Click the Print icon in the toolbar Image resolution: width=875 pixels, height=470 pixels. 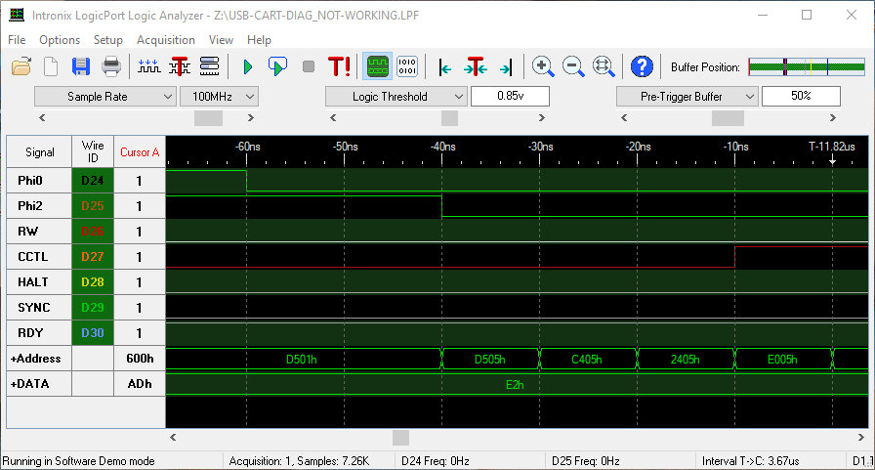pos(111,66)
